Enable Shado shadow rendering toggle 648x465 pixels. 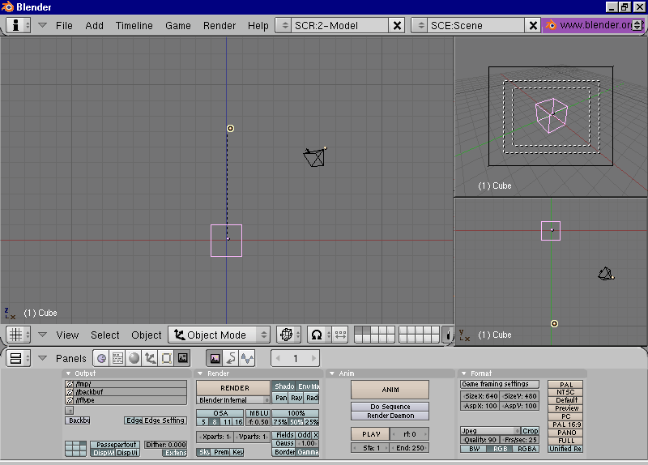pyautogui.click(x=284, y=386)
